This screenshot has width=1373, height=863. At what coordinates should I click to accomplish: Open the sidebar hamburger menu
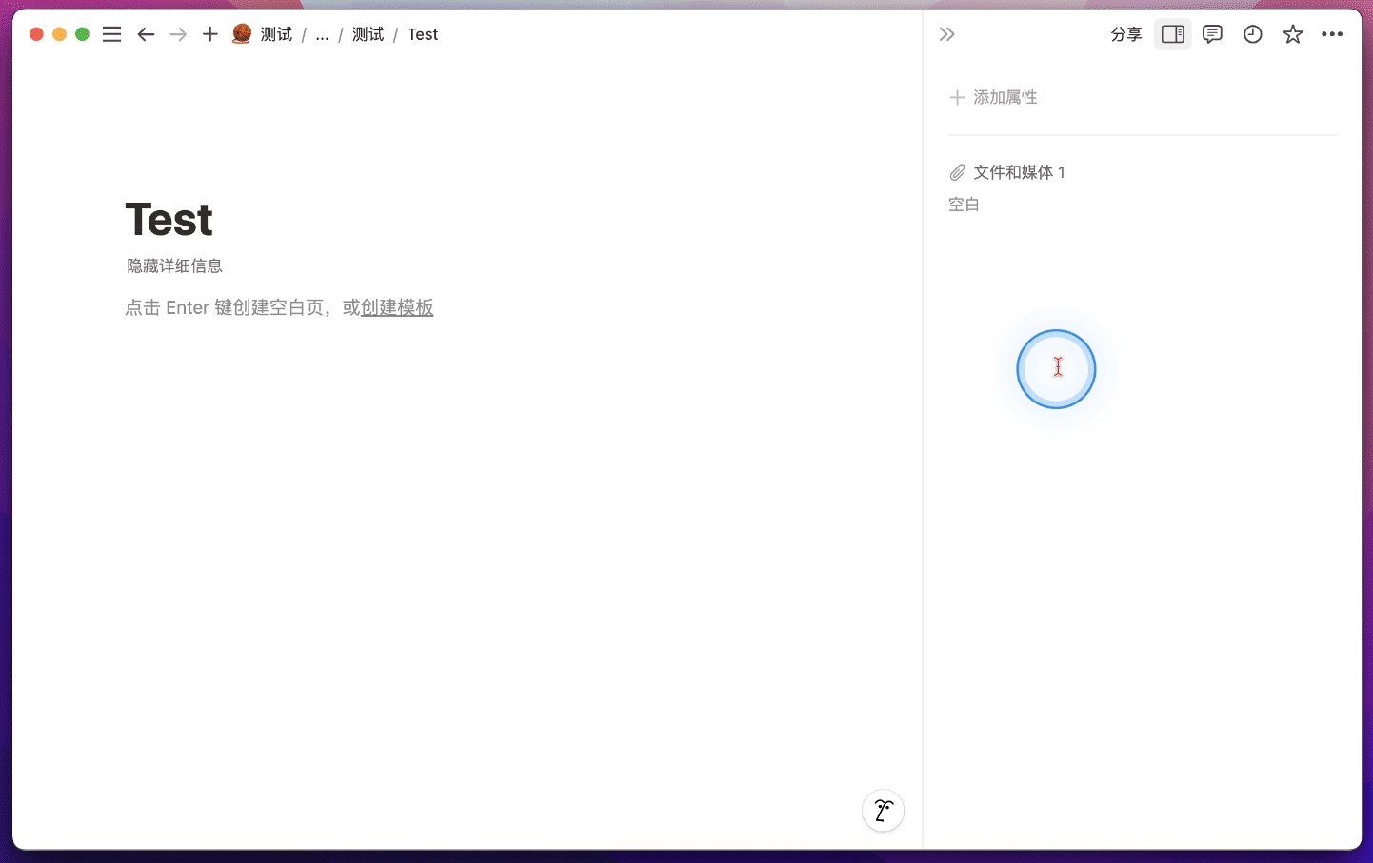point(111,34)
